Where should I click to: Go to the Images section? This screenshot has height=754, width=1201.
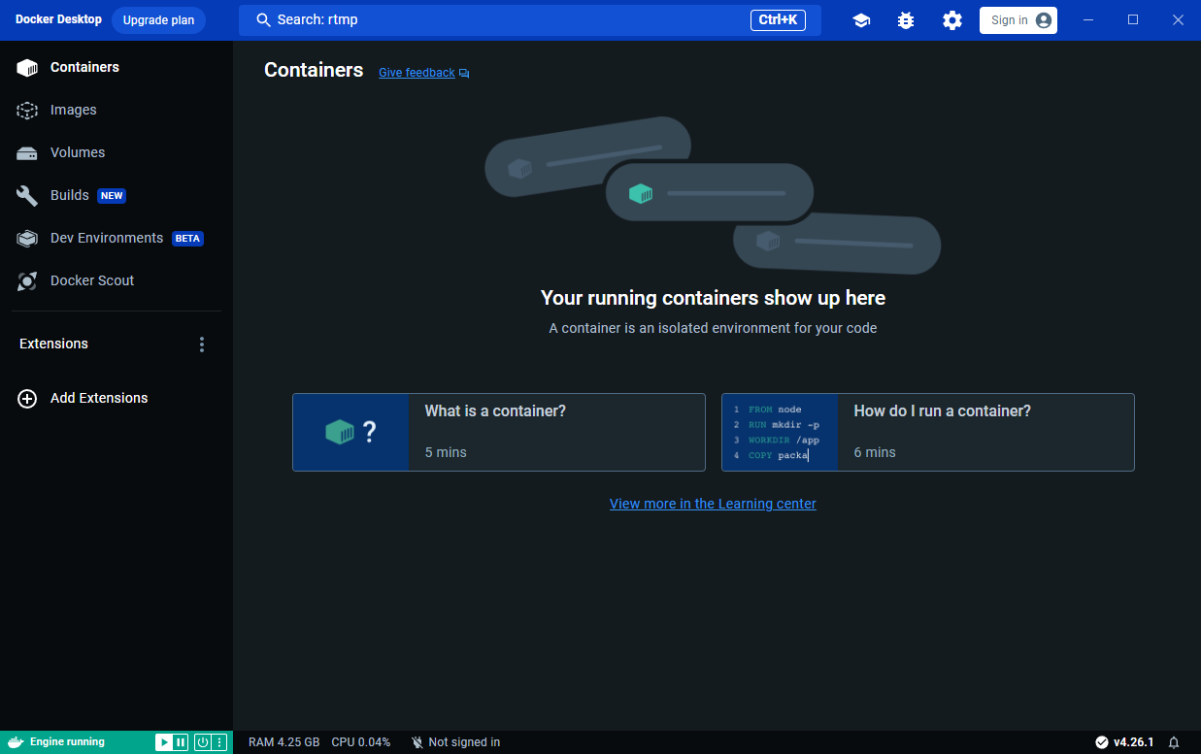point(74,110)
